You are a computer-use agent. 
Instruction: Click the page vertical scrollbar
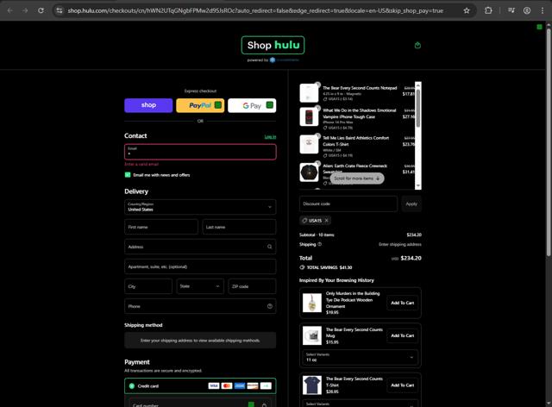[x=549, y=142]
